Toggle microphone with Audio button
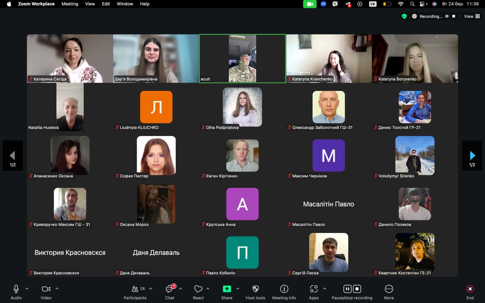The image size is (485, 303). (x=16, y=289)
